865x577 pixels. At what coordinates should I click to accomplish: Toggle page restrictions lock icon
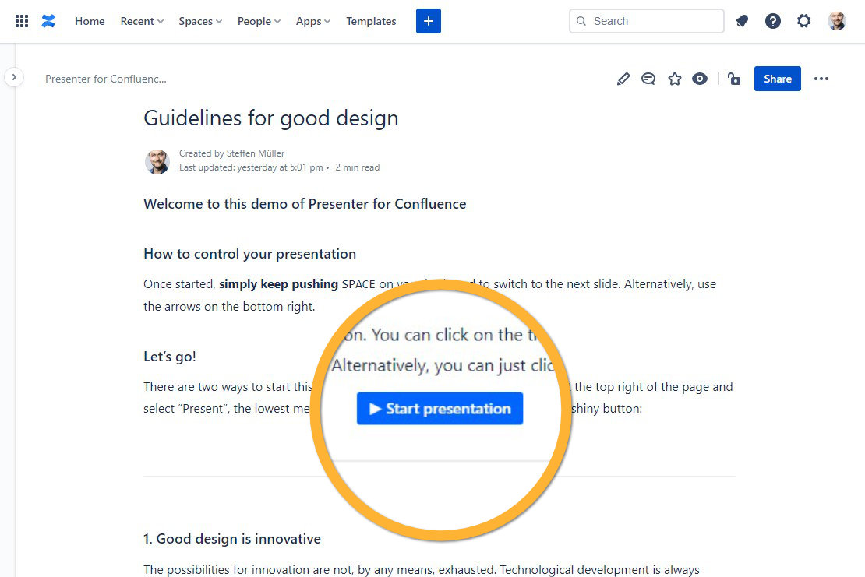pos(734,79)
